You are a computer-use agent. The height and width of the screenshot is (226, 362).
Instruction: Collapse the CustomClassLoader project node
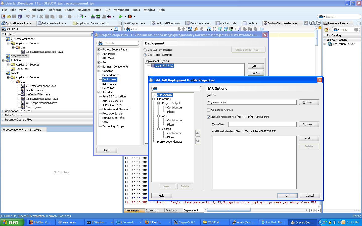pos(3,39)
